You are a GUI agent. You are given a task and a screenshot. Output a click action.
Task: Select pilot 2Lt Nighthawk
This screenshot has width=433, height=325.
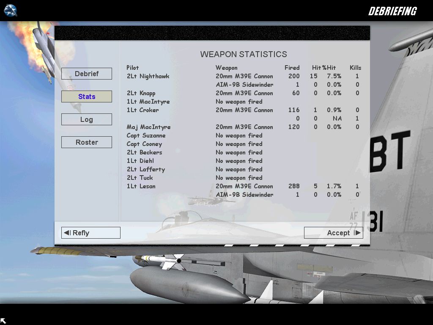[148, 76]
